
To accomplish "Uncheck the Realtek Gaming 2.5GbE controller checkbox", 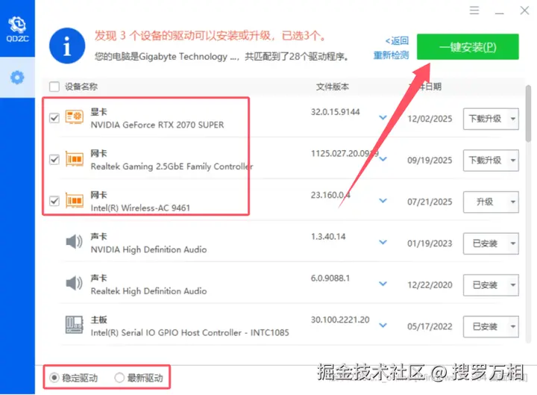I will click(54, 160).
